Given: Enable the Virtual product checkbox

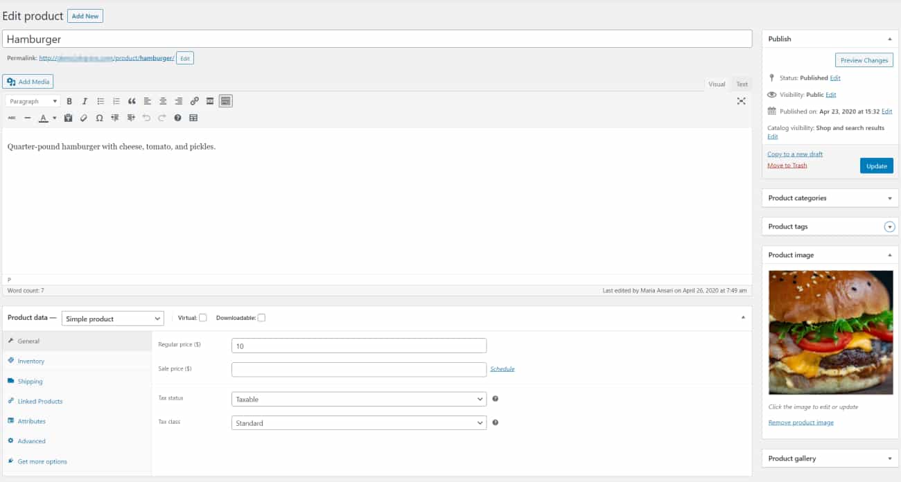Looking at the screenshot, I should (203, 318).
